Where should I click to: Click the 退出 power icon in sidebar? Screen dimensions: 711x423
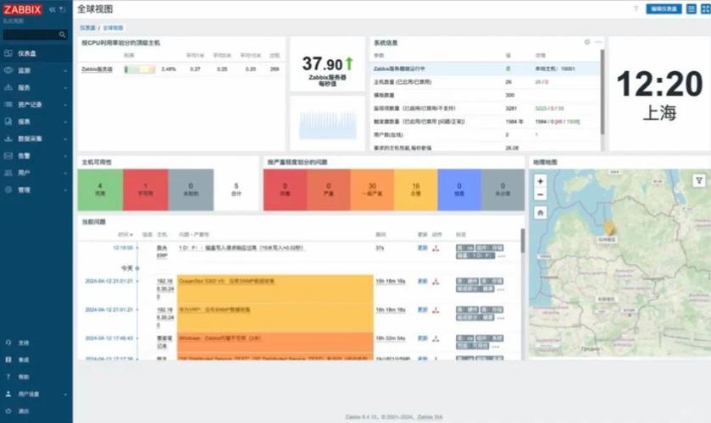tap(8, 411)
